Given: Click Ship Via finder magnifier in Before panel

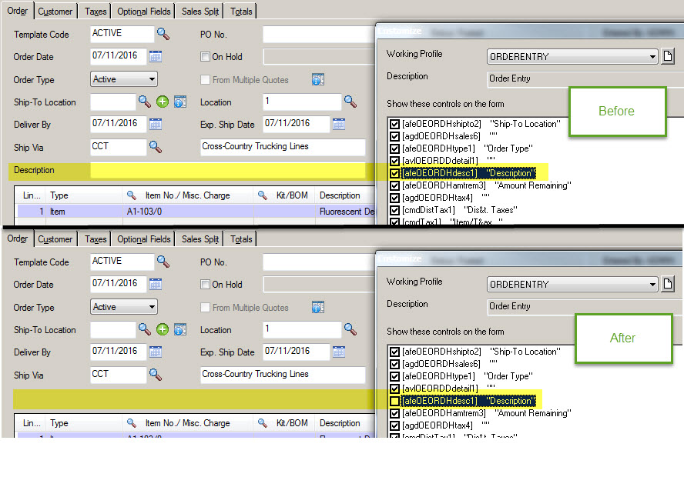Looking at the screenshot, I should tap(156, 147).
